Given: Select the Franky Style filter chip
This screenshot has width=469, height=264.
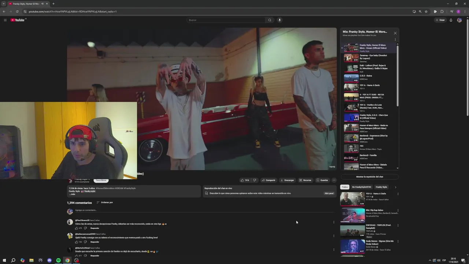Looking at the screenshot, I should tap(381, 187).
